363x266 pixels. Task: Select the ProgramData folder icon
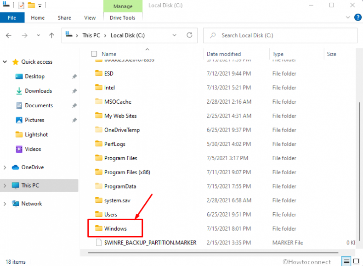[99, 186]
